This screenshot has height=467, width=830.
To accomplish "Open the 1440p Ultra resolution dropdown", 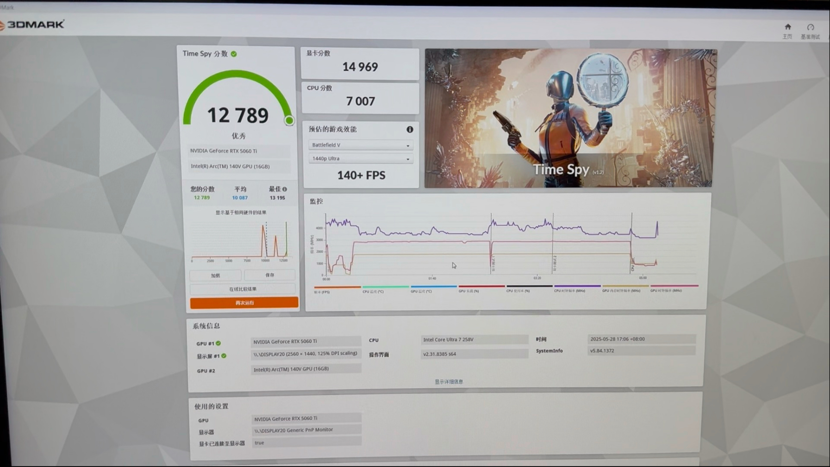I will tap(360, 159).
